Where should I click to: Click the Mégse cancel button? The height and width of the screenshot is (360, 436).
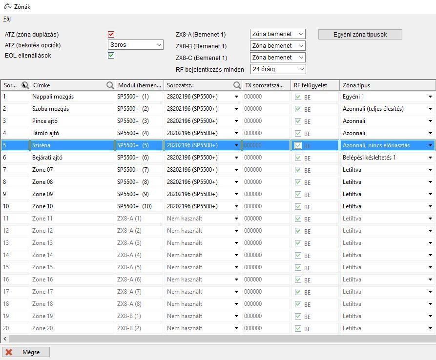pyautogui.click(x=26, y=352)
